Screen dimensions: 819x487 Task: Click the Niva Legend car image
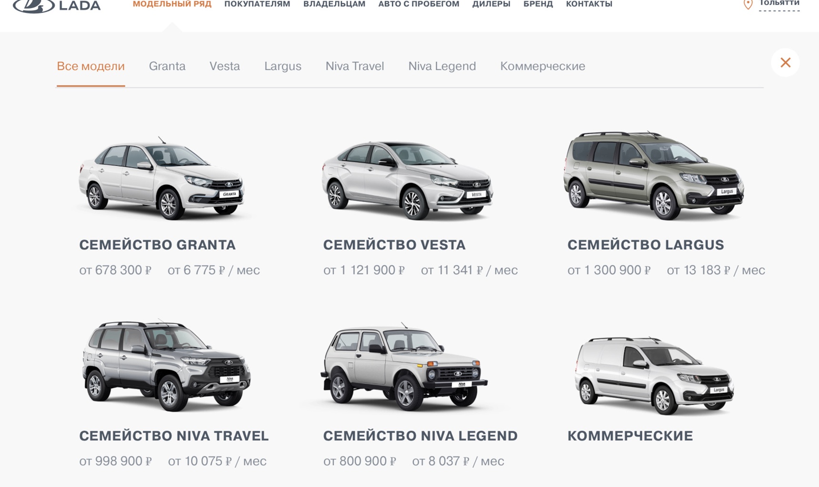pyautogui.click(x=404, y=366)
